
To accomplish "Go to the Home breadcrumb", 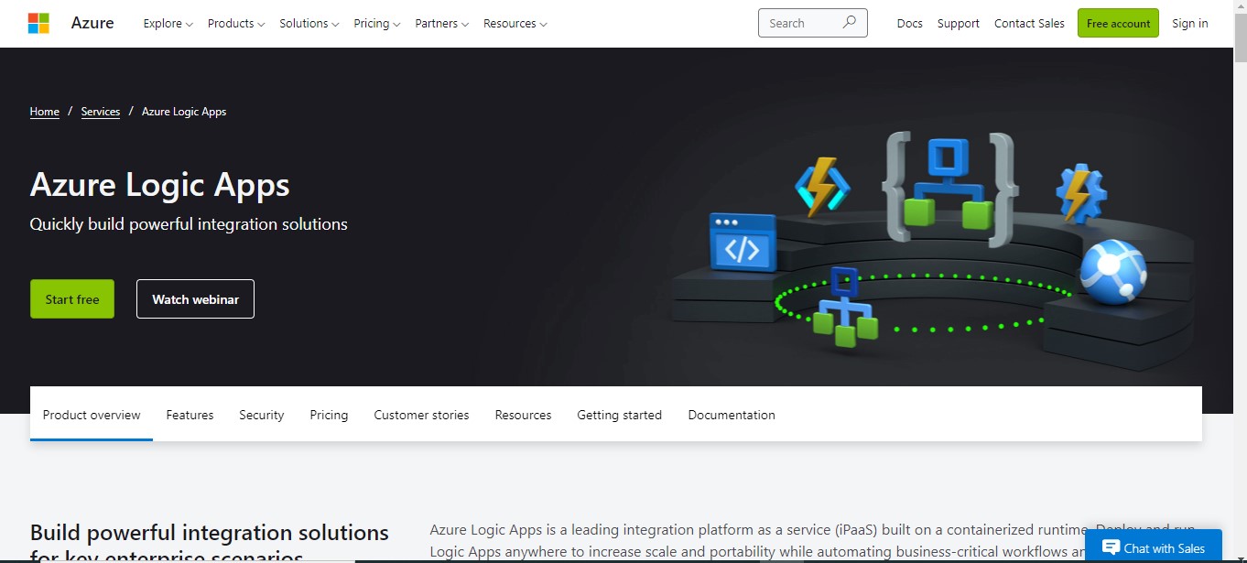I will tap(45, 112).
